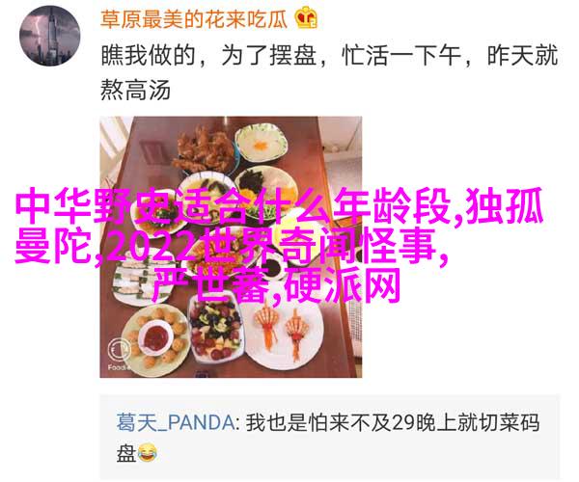Open the food table photo attachment
Screen dimensions: 579x482
click(231, 247)
